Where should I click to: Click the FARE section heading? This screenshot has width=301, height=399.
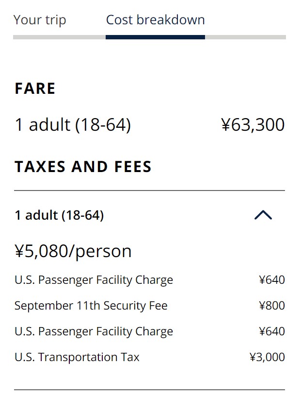(35, 88)
